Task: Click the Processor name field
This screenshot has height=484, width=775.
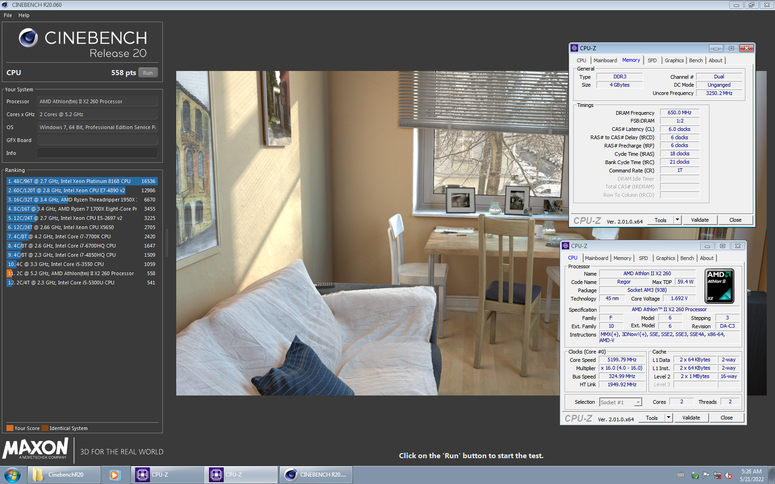Action: 98,101
